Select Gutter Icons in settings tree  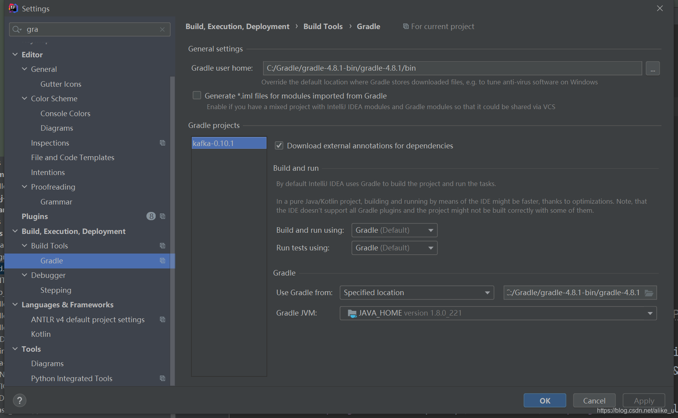point(61,84)
